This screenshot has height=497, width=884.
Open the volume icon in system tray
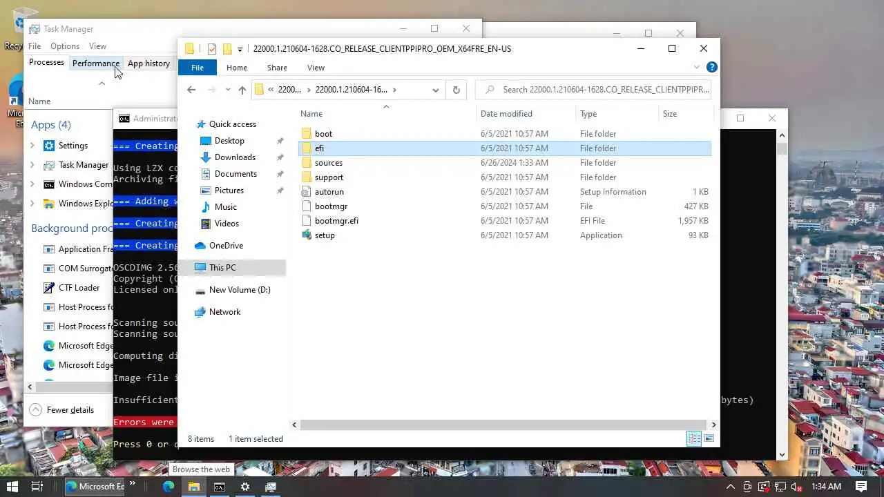[x=795, y=487]
